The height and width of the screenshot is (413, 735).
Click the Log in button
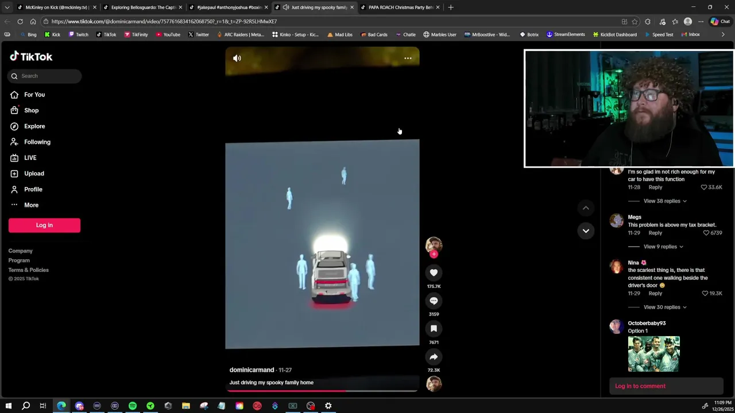(44, 225)
